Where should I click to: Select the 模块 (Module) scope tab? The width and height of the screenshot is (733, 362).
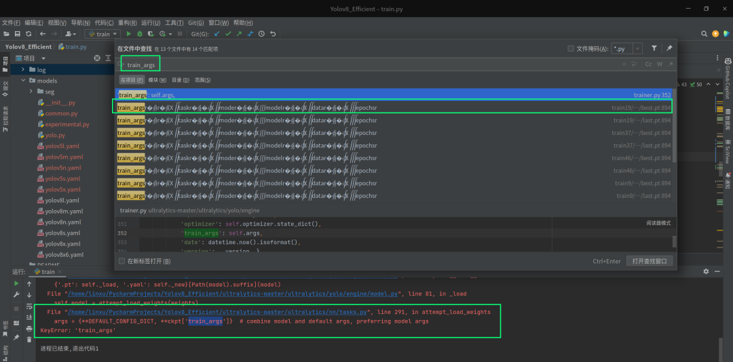(x=157, y=80)
